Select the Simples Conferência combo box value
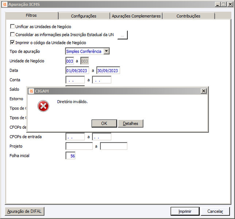Screen dimensions: 235x219 [x=84, y=51]
